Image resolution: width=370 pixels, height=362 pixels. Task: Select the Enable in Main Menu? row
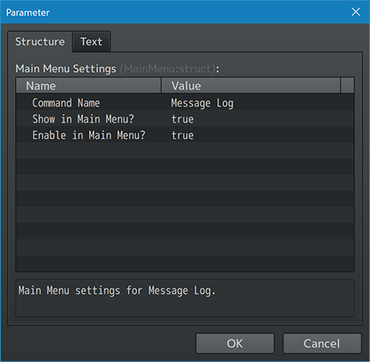pos(185,135)
